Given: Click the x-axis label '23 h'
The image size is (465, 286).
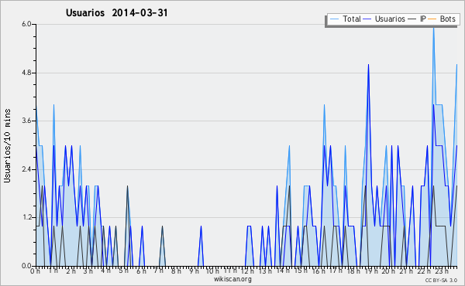Looking at the screenshot, I should pos(442,271).
